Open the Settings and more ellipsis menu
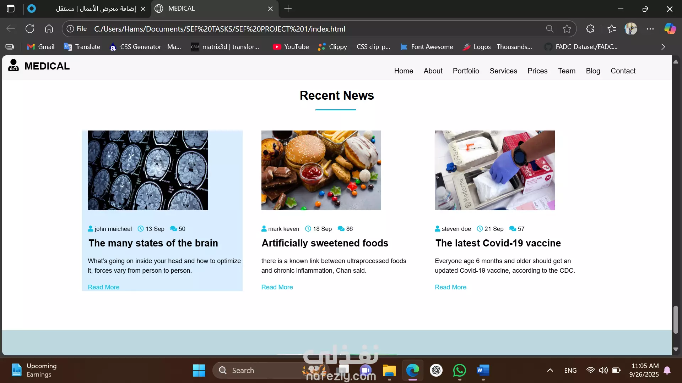Screen dimensions: 682x383 650,29
